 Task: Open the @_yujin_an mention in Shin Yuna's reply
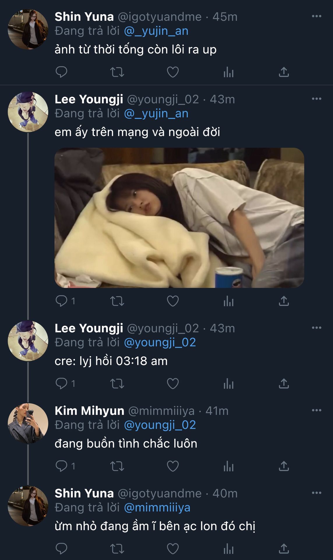(156, 31)
